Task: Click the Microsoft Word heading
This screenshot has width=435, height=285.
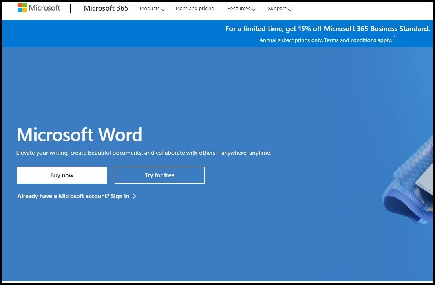Action: [x=79, y=135]
